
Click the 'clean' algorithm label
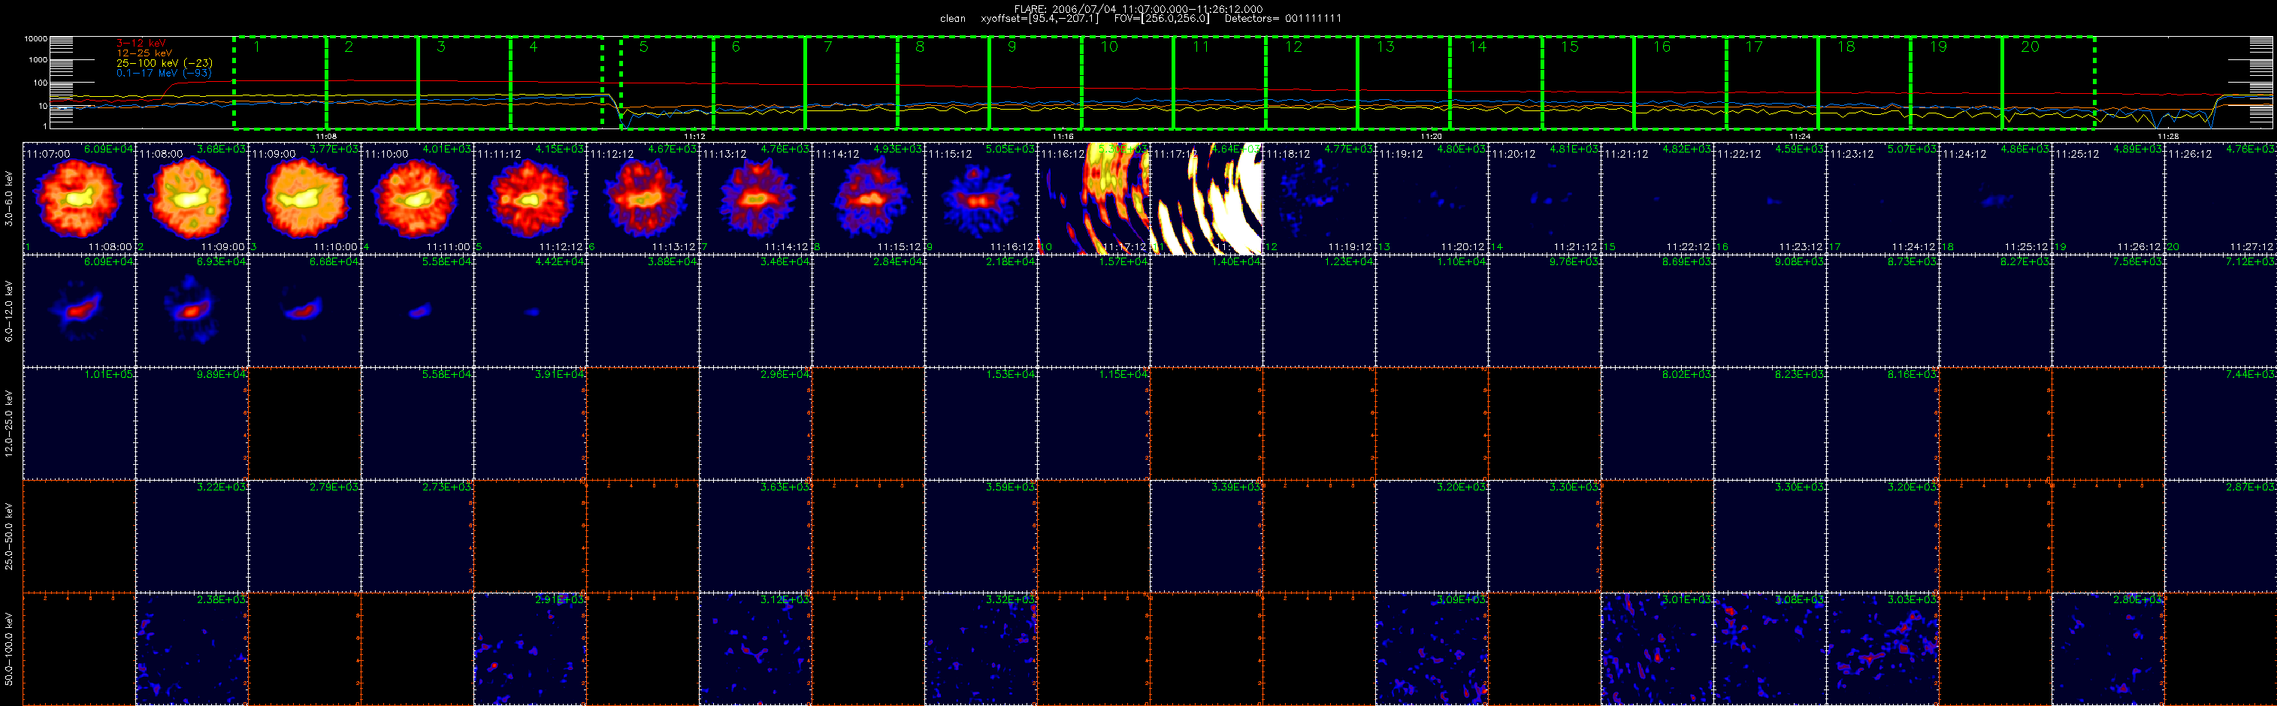(x=953, y=19)
